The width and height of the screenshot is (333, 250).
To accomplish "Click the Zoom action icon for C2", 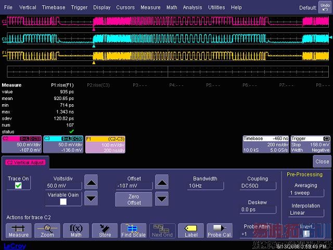I will pos(47,231).
